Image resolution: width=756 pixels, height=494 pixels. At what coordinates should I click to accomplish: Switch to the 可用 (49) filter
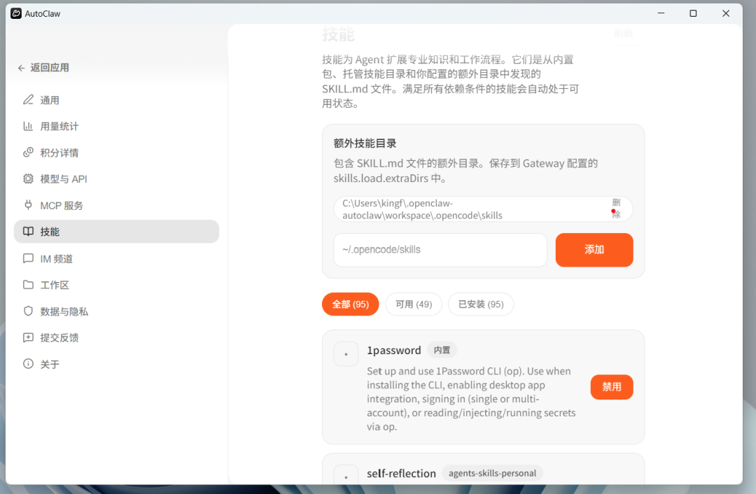pos(413,304)
